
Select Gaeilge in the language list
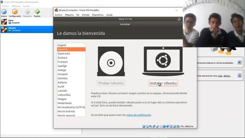[71, 66]
